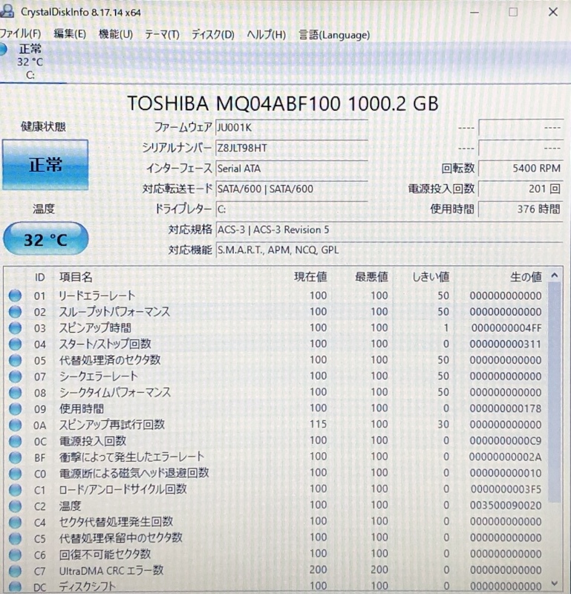Click the status circle for ロード/アンロードサイクル回数
The height and width of the screenshot is (594, 571).
(x=15, y=489)
